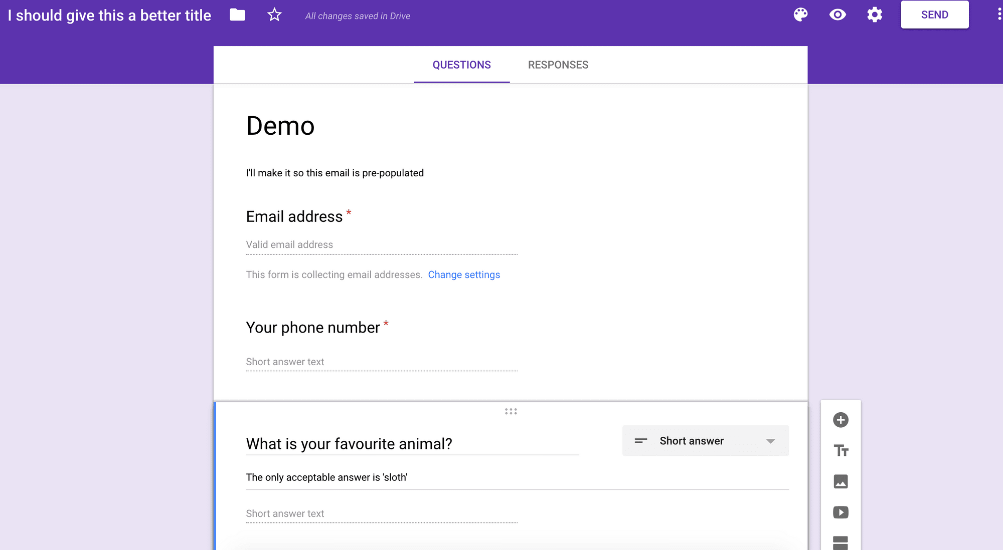Open the more options menu
The height and width of the screenshot is (550, 1003).
999,15
